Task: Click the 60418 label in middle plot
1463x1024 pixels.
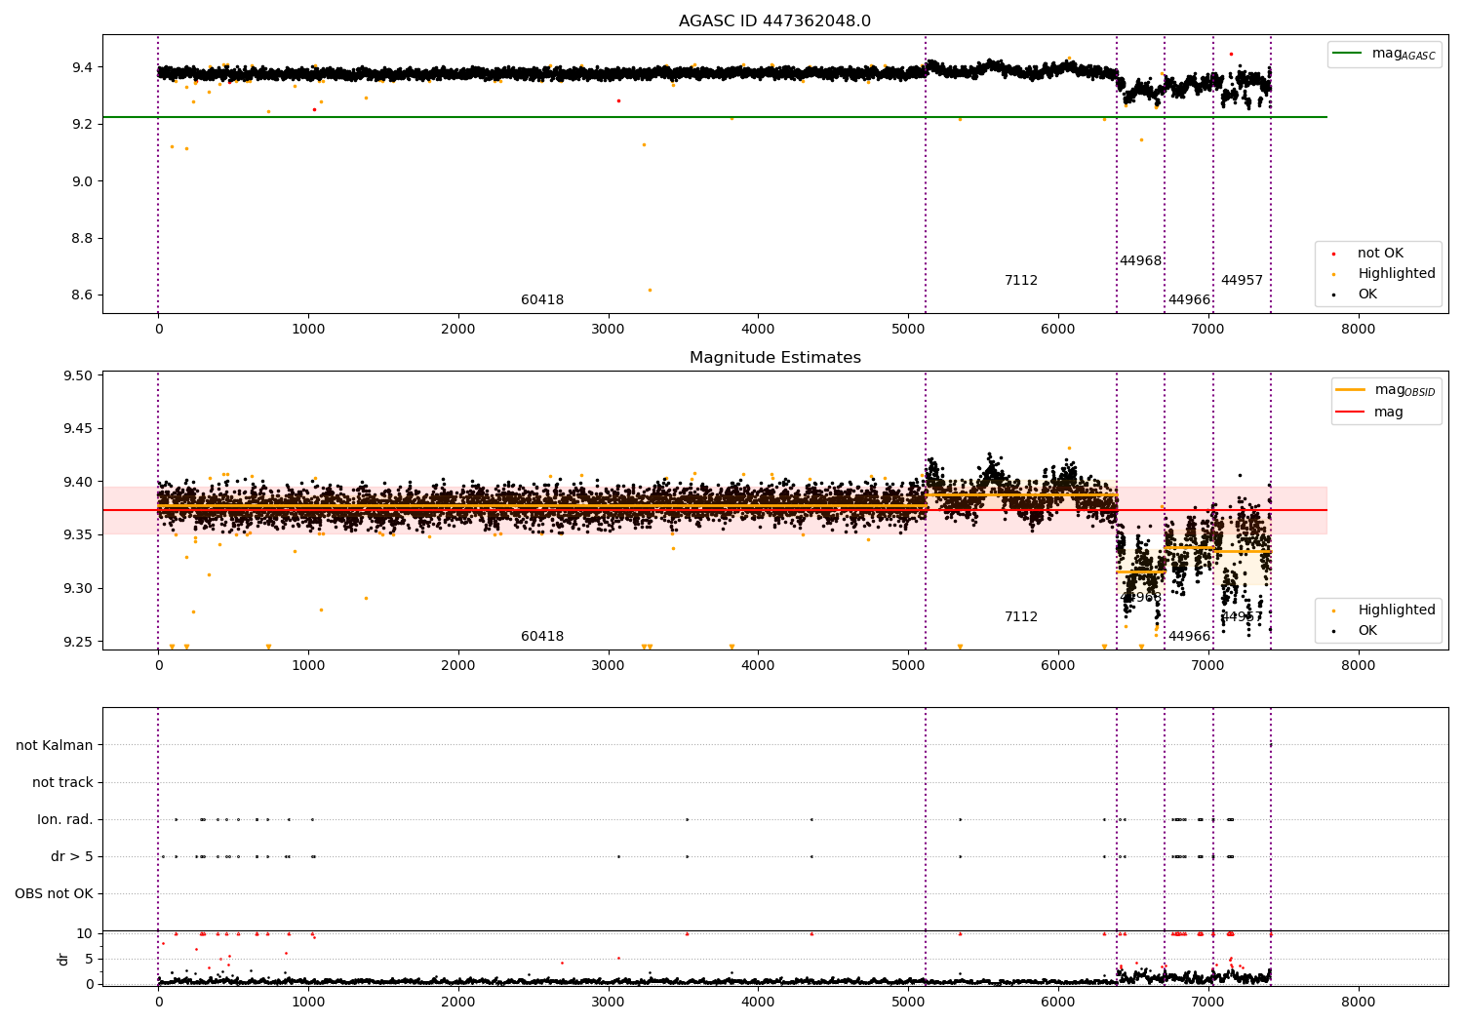Action: [542, 637]
